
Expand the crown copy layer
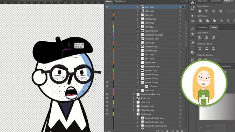(138, 43)
